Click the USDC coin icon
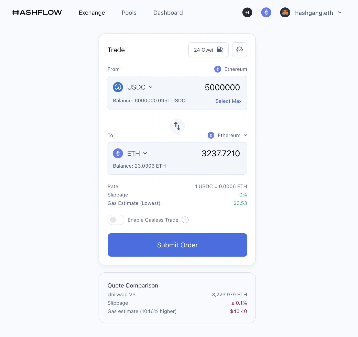 pyautogui.click(x=118, y=87)
